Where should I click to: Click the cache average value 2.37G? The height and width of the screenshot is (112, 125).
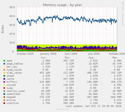94,79
